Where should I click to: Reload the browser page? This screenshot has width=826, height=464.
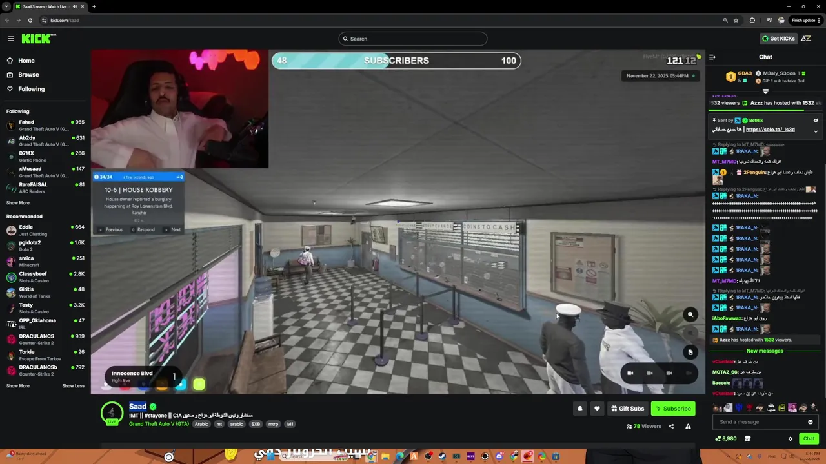click(x=30, y=20)
